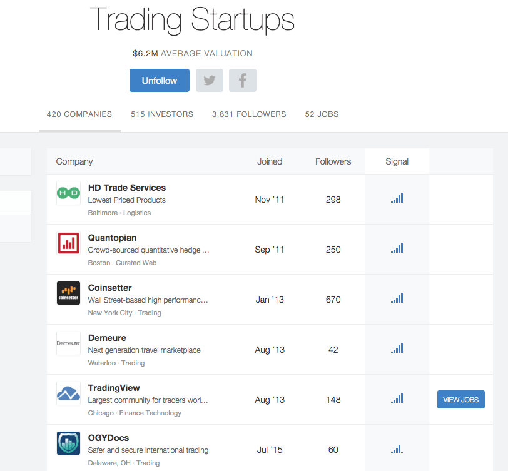The height and width of the screenshot is (471, 508).
Task: Show the 3,831 Followers tab
Action: point(249,114)
